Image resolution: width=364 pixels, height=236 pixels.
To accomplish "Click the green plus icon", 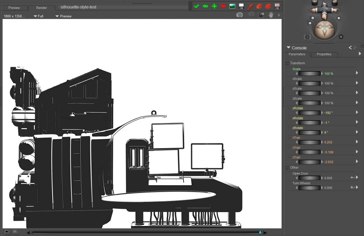I will [214, 6].
